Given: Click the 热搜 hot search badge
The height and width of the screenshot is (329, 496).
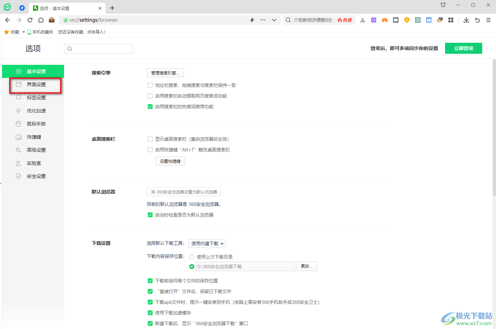Looking at the screenshot, I should [x=345, y=20].
